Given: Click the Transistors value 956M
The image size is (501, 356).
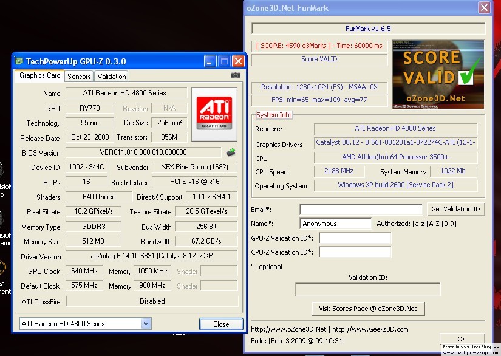Looking at the screenshot, I should 169,137.
